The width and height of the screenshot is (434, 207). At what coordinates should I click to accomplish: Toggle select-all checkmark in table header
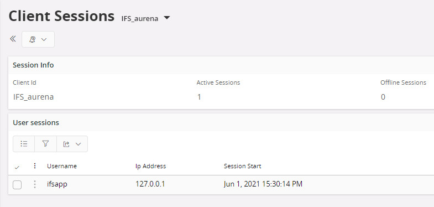(x=17, y=167)
